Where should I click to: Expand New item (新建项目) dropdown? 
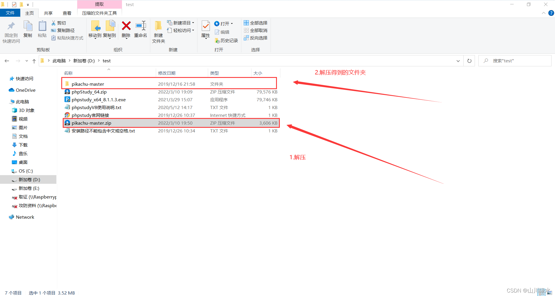coord(193,23)
